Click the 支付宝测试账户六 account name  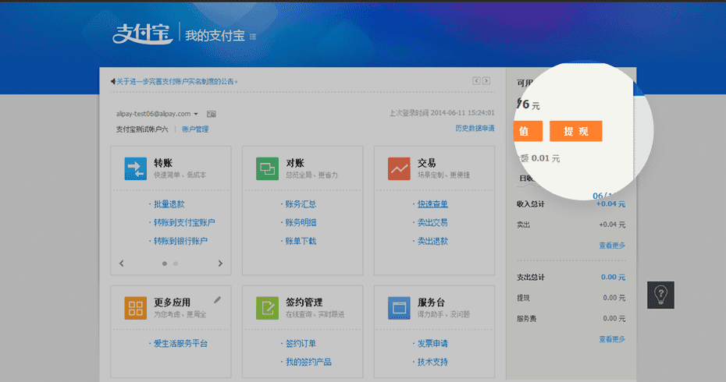point(142,129)
